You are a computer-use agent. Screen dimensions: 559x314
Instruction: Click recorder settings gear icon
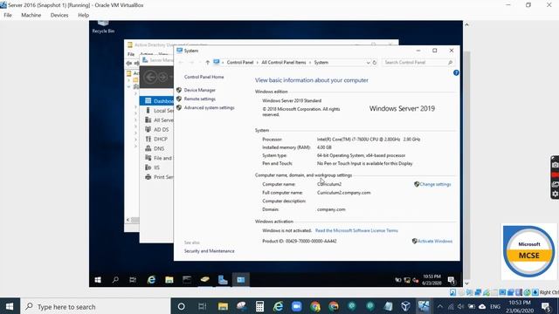tap(556, 194)
